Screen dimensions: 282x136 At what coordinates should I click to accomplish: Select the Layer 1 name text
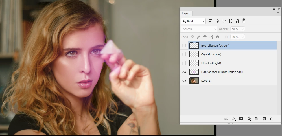(x=206, y=81)
